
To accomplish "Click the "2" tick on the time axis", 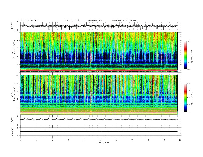I will pyautogui.click(x=52, y=140).
